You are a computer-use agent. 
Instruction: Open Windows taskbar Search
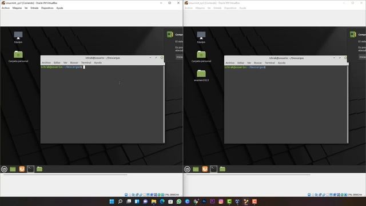[120, 201]
